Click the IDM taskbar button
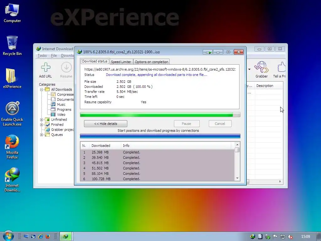Viewport: 321px width, 241px height. pos(66,237)
